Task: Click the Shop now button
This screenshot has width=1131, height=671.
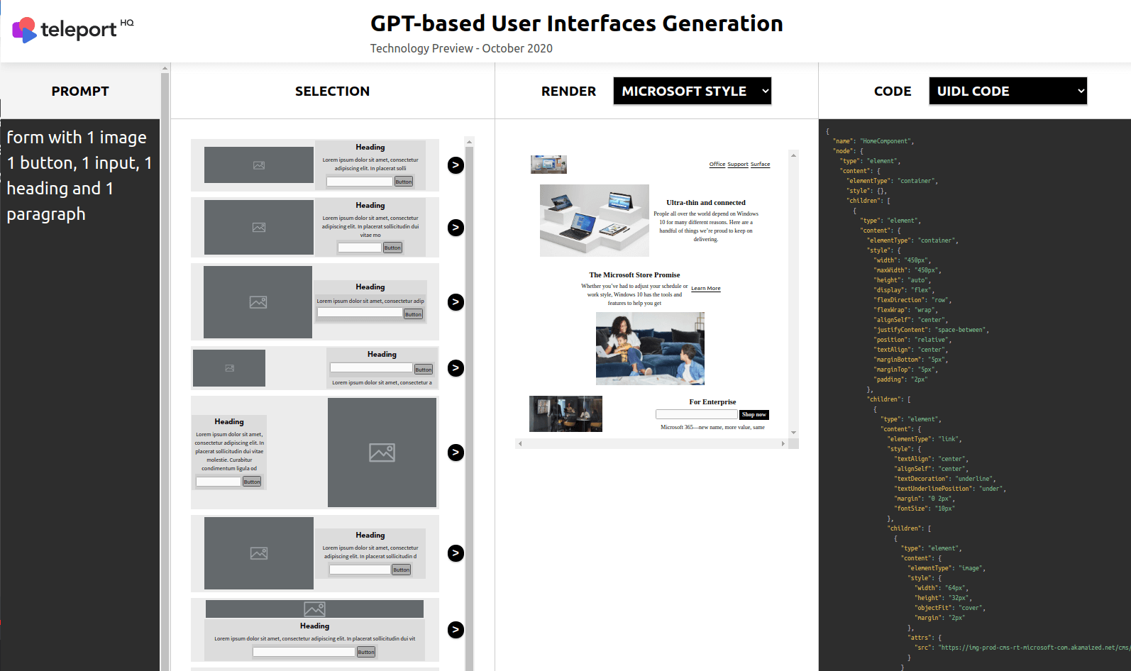Action: click(754, 415)
